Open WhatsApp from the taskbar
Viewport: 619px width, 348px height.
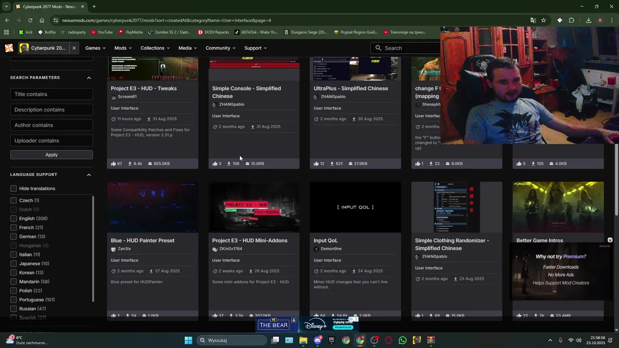tap(403, 340)
